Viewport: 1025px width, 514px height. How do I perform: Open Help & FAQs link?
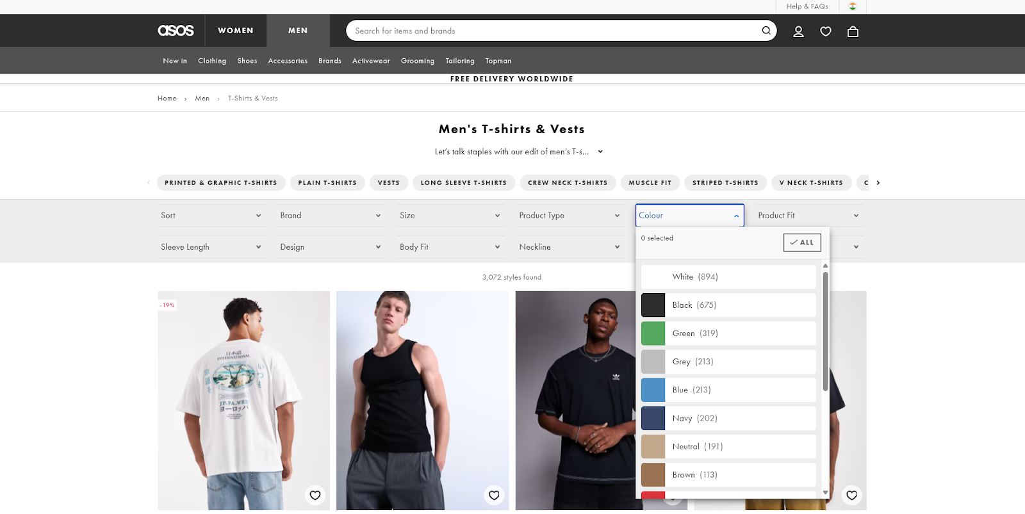pyautogui.click(x=807, y=6)
